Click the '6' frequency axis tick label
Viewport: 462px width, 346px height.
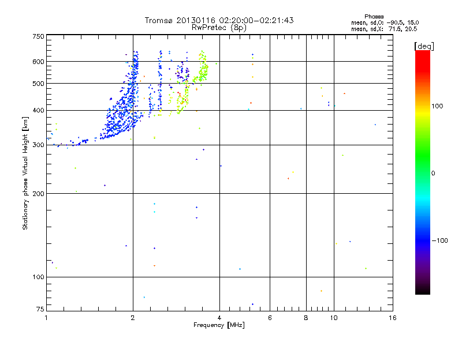270,318
